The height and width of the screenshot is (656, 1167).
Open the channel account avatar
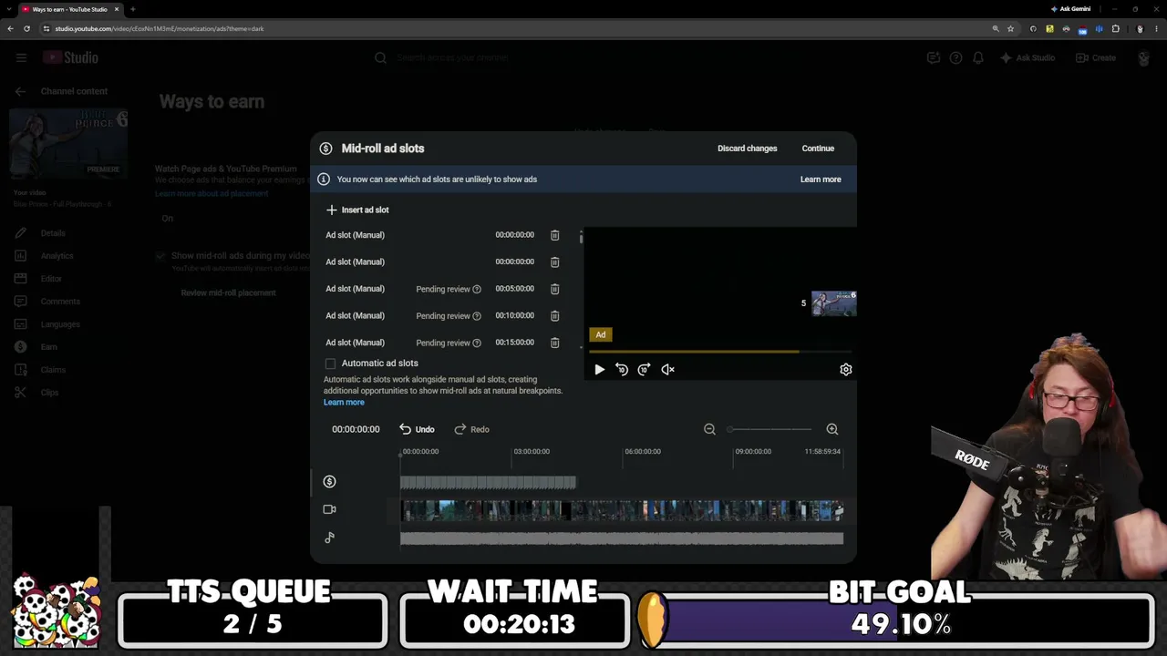click(1143, 57)
